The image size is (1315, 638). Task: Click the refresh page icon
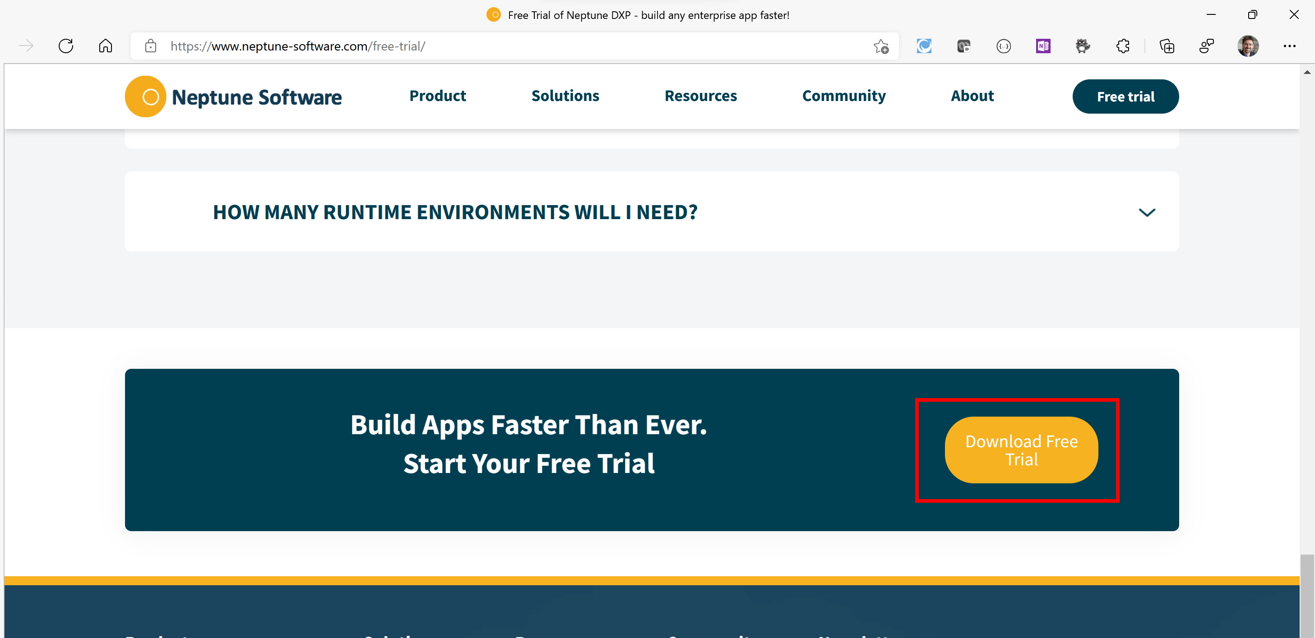pyautogui.click(x=66, y=46)
